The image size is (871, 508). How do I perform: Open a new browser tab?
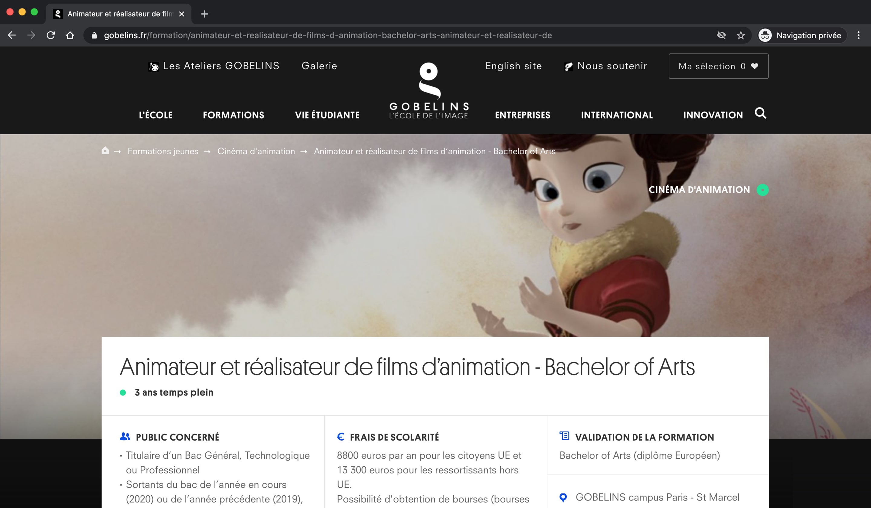tap(205, 14)
